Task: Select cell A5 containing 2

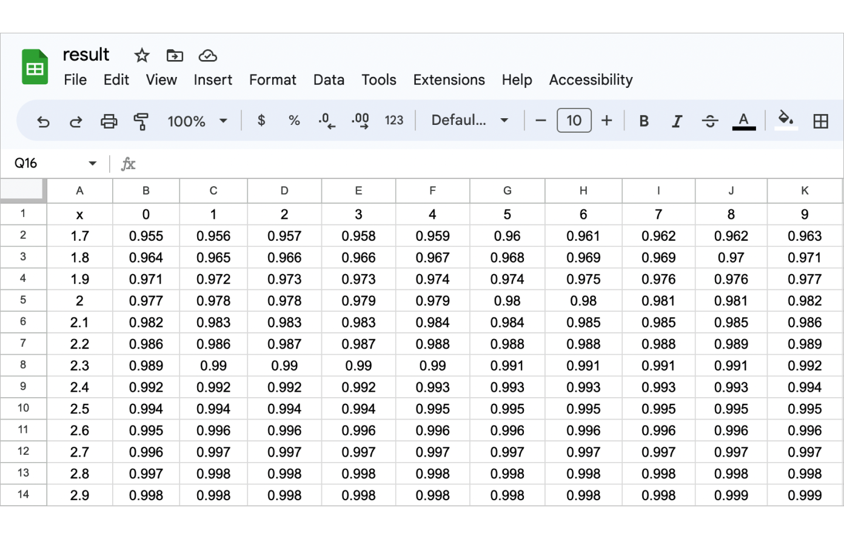Action: (x=79, y=301)
